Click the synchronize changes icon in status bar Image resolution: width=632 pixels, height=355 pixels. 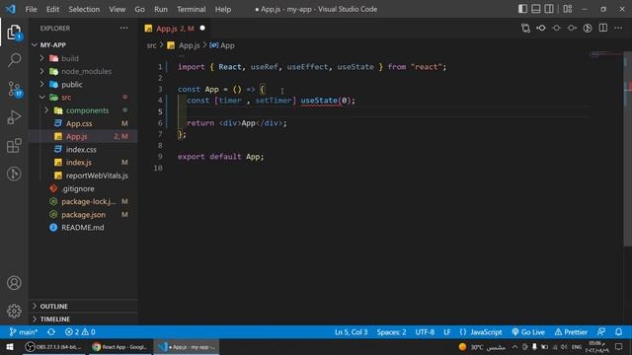[51, 332]
